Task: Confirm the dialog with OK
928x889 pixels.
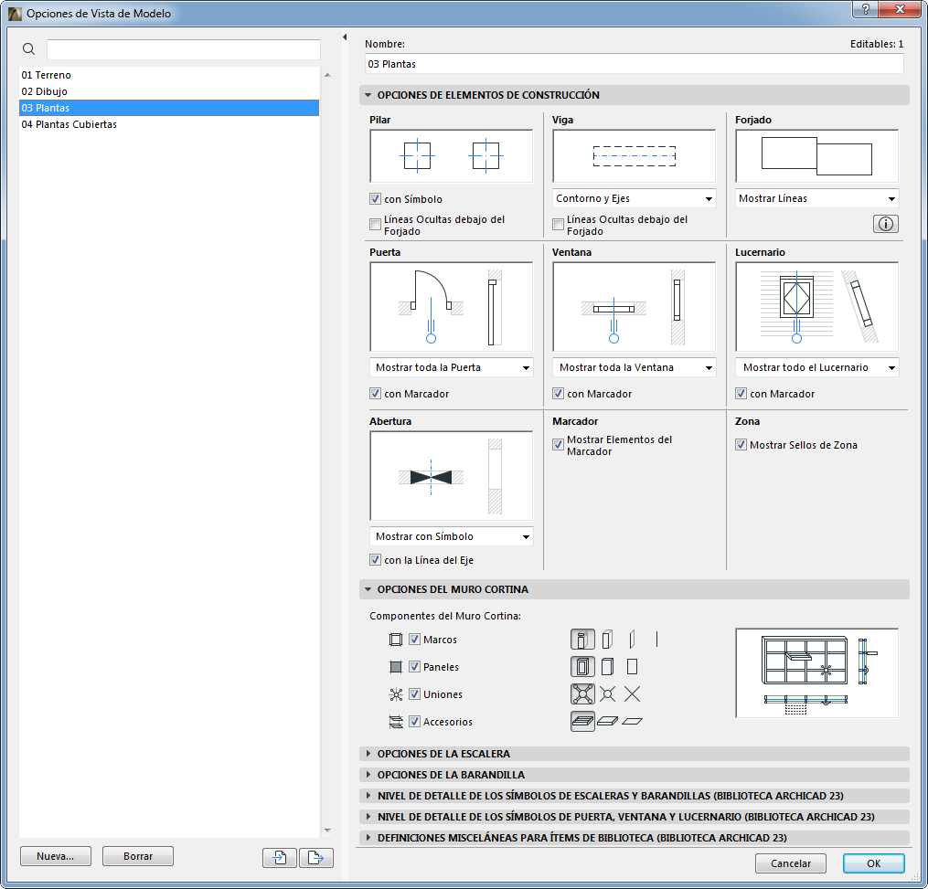Action: point(873,863)
